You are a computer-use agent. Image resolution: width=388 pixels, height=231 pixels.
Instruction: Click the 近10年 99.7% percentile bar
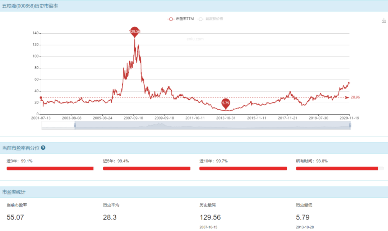(243, 168)
